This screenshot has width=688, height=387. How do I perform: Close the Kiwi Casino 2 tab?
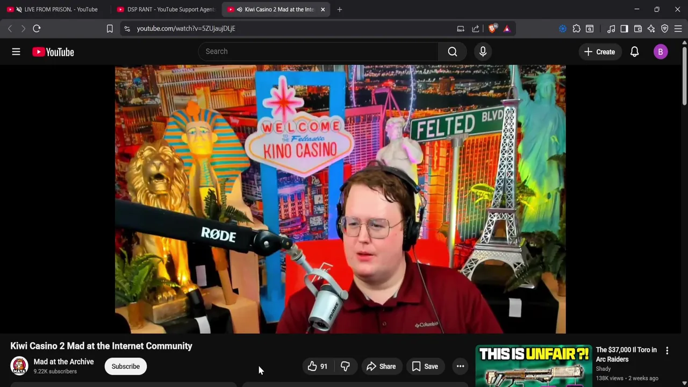[322, 9]
